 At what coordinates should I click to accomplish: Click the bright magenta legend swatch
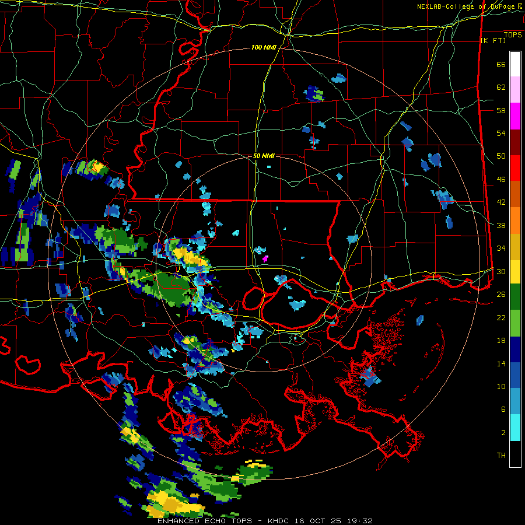tap(515, 116)
